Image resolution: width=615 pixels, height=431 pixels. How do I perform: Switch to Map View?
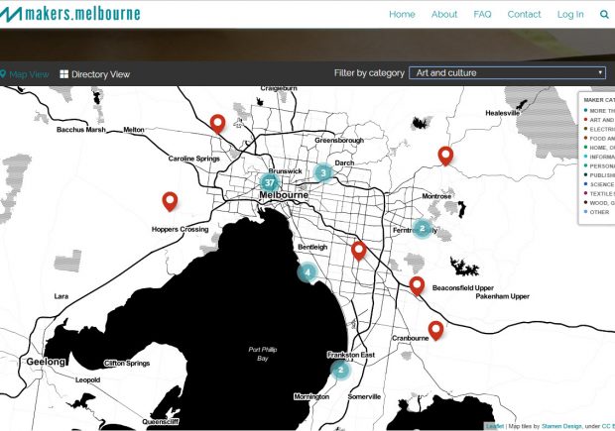click(x=25, y=74)
